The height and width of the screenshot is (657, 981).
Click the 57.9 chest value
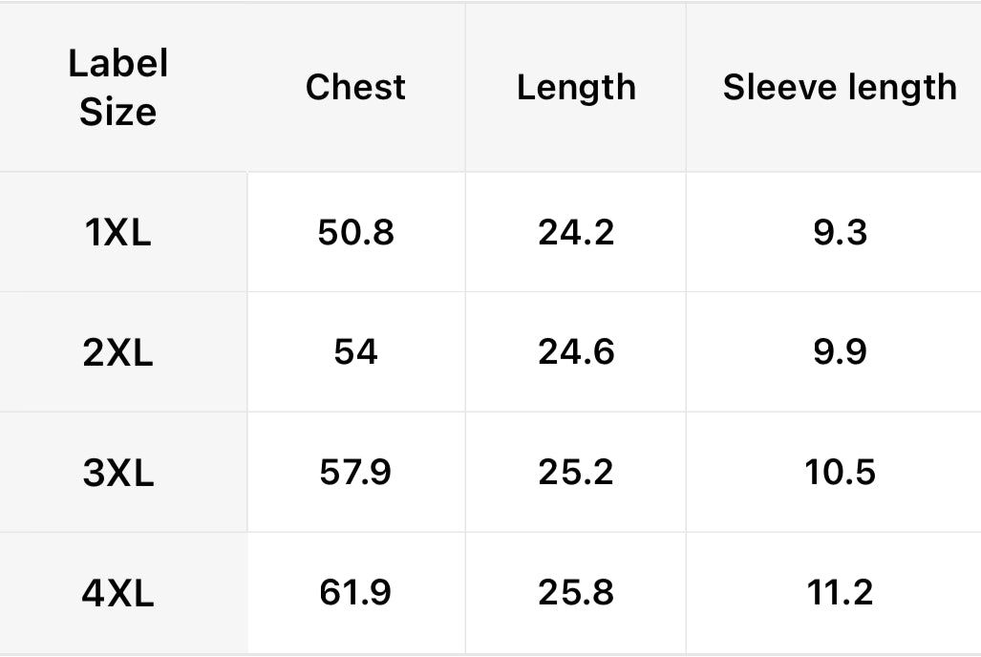point(355,474)
